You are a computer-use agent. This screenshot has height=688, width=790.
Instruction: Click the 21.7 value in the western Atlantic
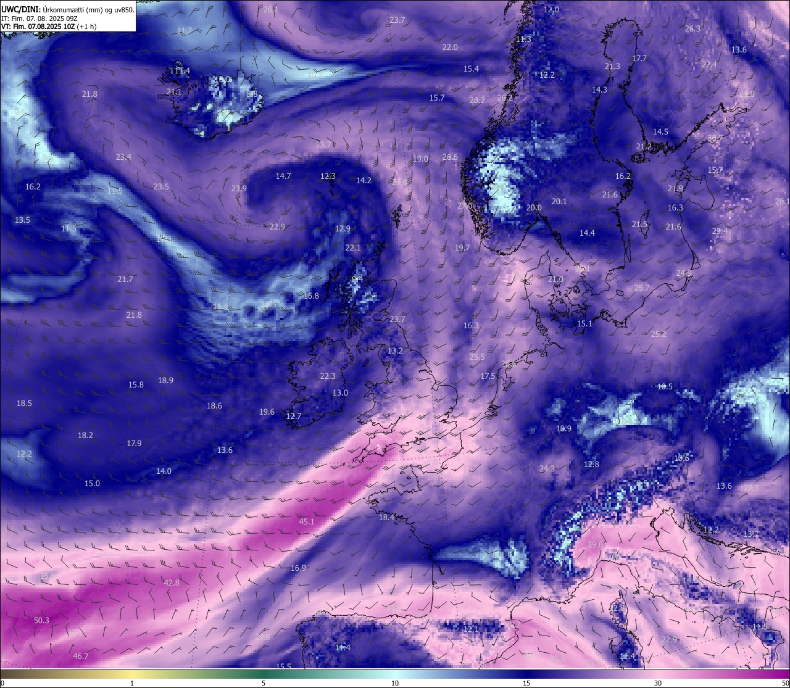click(125, 279)
